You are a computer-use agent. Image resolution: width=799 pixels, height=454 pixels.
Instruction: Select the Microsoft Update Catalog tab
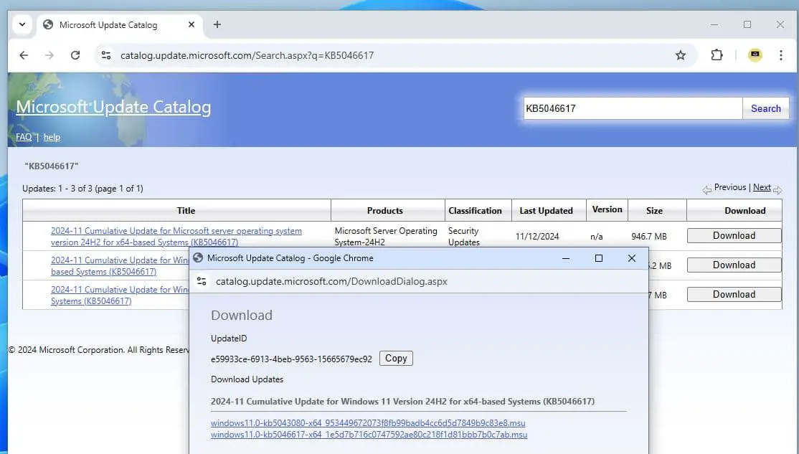[120, 25]
